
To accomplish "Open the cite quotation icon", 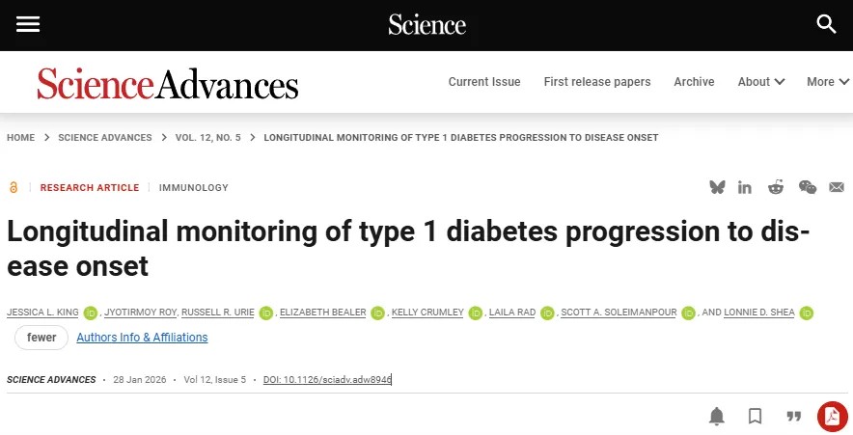I will coord(794,416).
